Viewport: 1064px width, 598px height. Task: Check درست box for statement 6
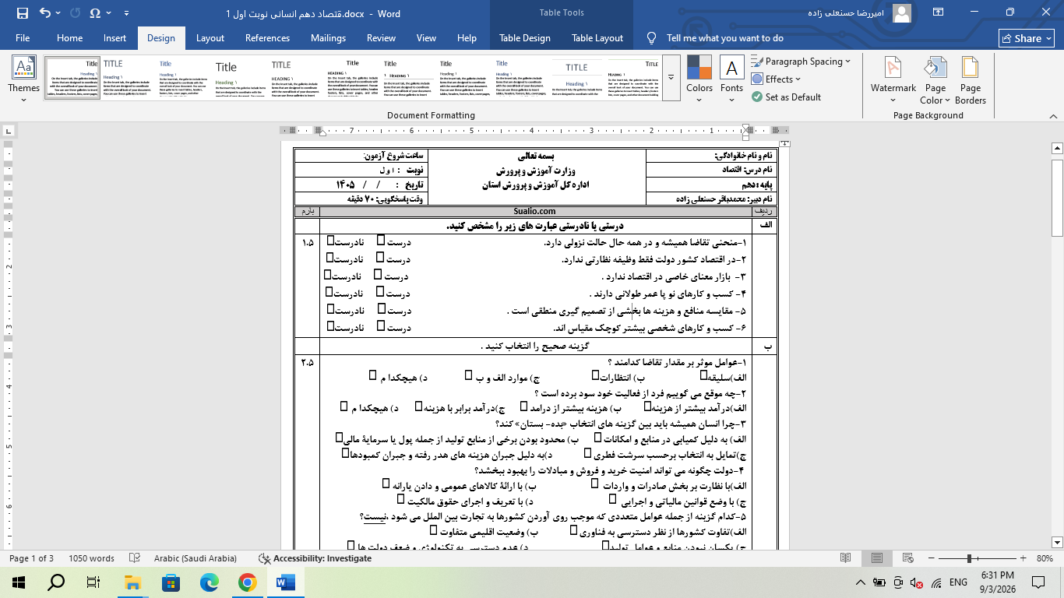click(381, 326)
